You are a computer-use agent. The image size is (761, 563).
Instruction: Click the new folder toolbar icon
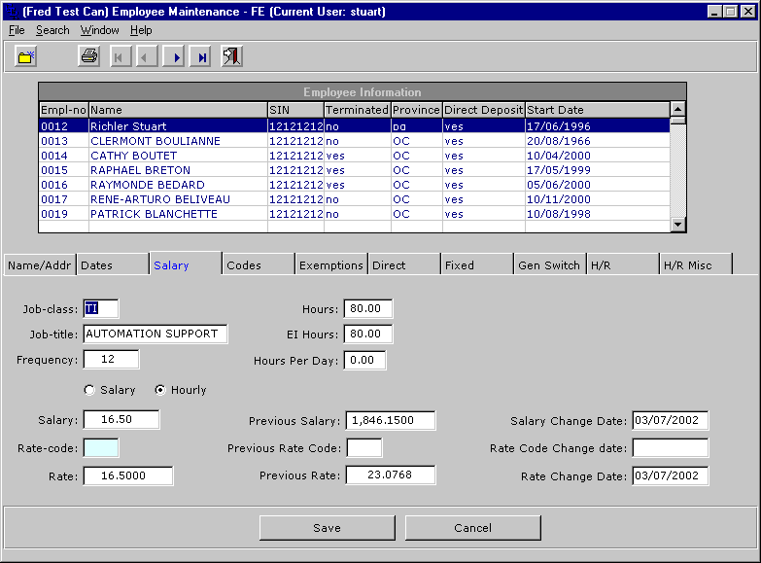pos(26,56)
